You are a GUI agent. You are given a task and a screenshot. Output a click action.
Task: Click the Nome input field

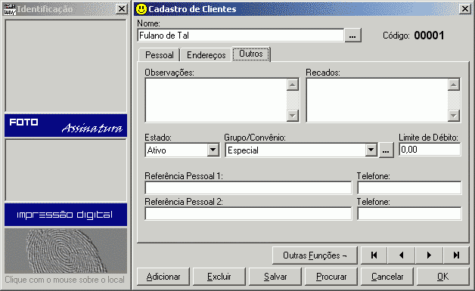[x=241, y=36]
